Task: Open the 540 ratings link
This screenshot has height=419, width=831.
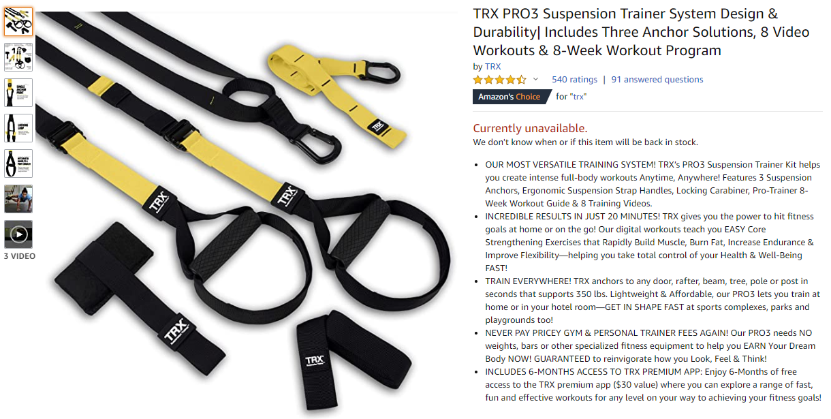Action: coord(574,80)
